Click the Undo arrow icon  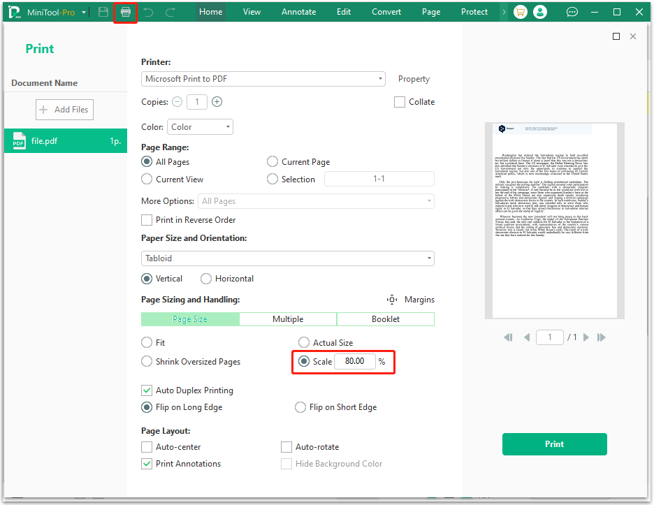(148, 12)
